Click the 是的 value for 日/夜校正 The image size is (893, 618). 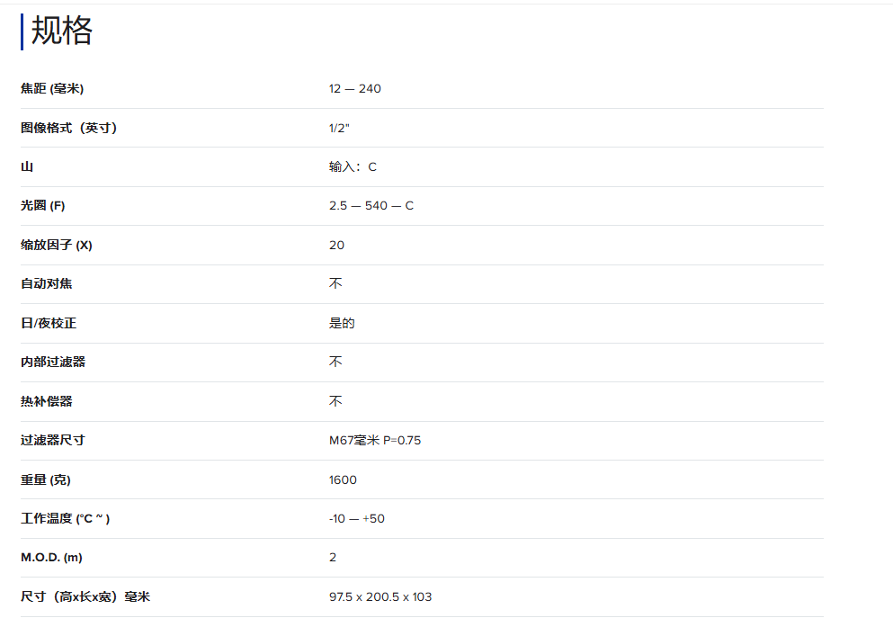point(342,323)
